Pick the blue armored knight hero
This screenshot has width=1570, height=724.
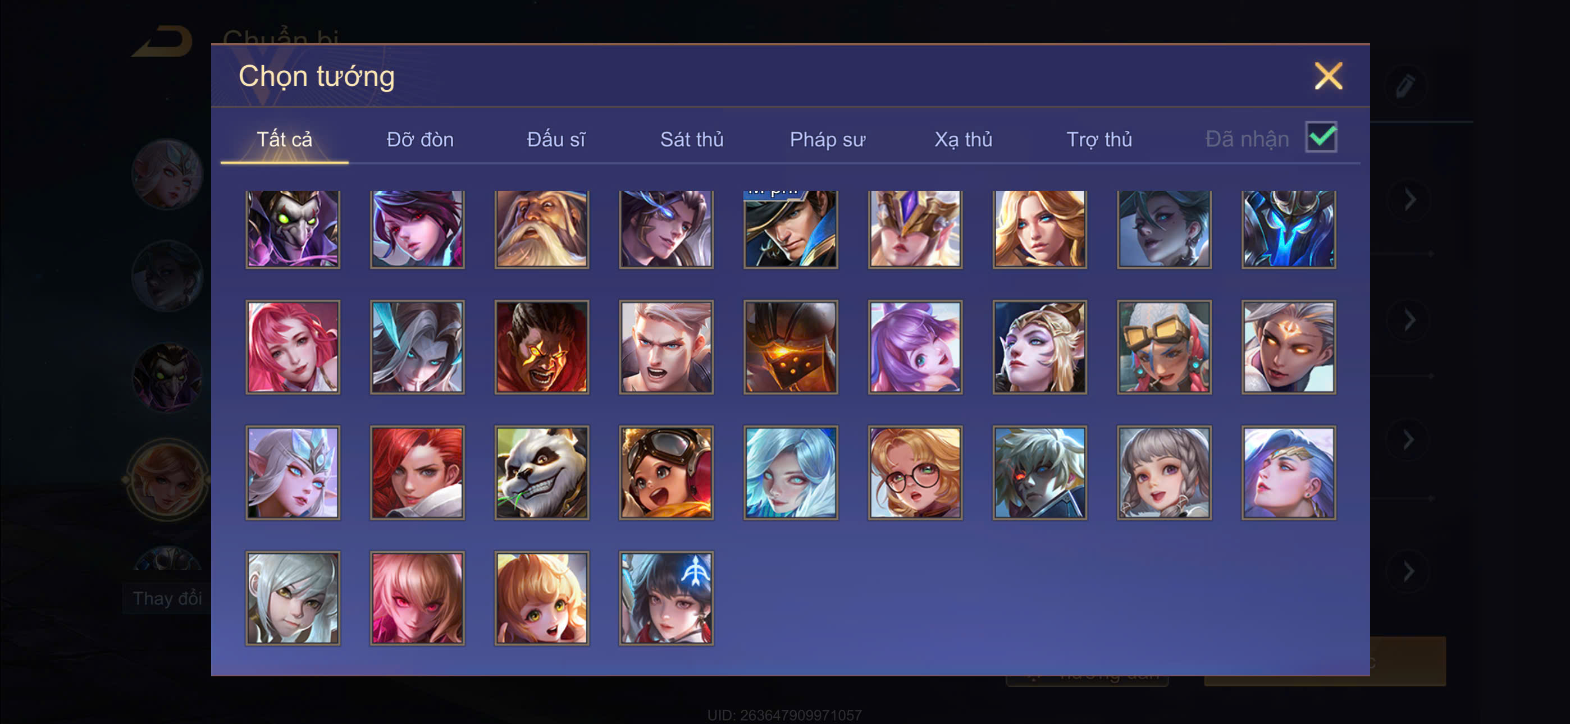[1289, 228]
